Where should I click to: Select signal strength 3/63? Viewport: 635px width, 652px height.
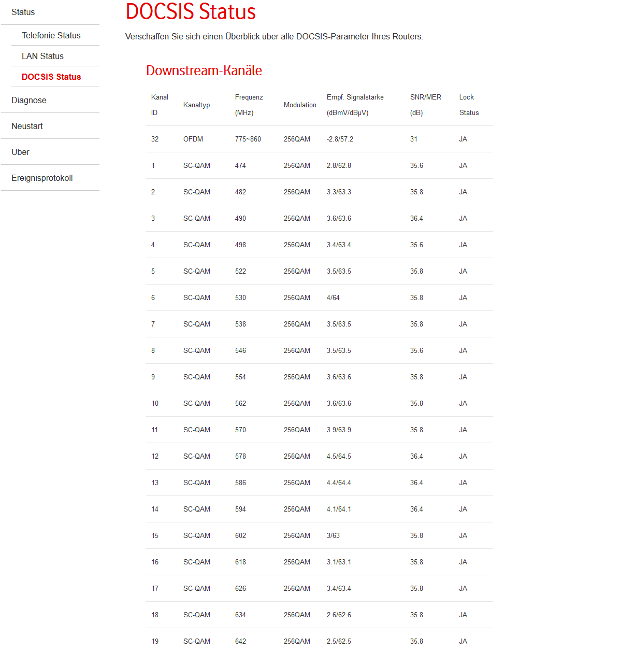[x=333, y=535]
